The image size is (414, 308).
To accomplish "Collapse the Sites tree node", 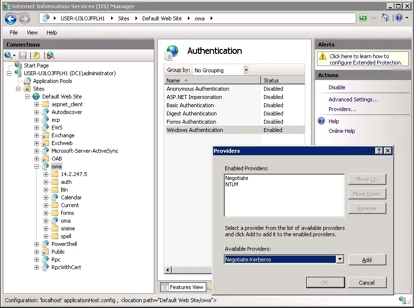I will pos(18,89).
